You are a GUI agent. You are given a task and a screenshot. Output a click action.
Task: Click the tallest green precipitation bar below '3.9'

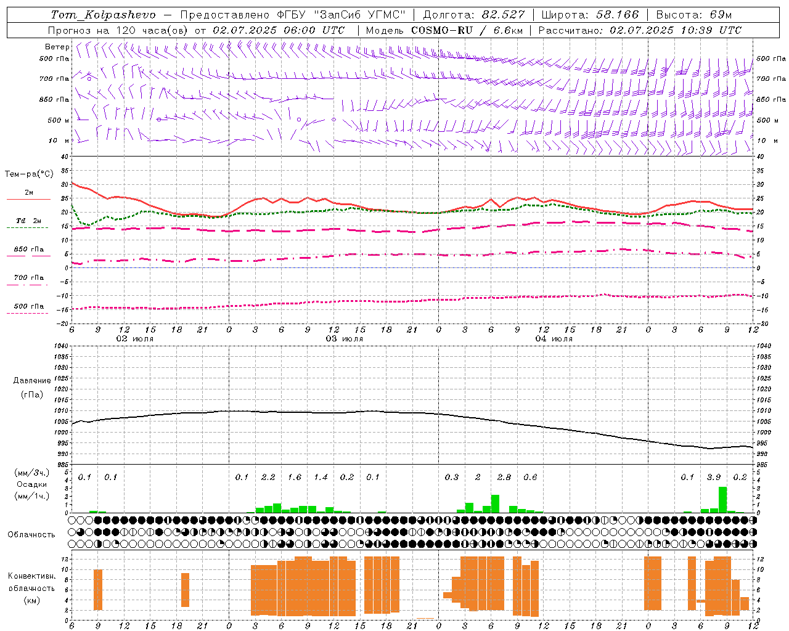coord(722,500)
